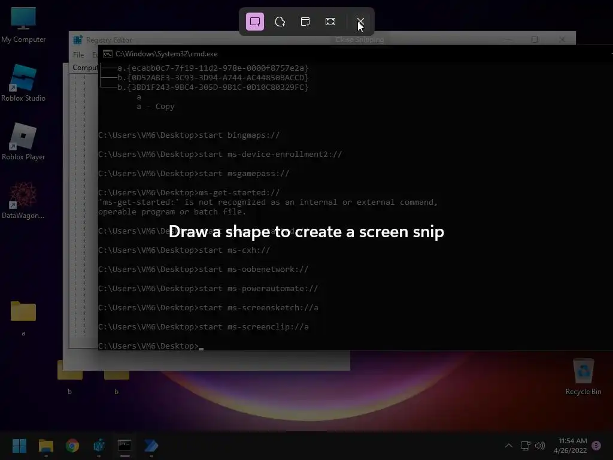Click 'is not recognized' error line
Screen dimensions: 613x460
pyautogui.click(x=268, y=202)
